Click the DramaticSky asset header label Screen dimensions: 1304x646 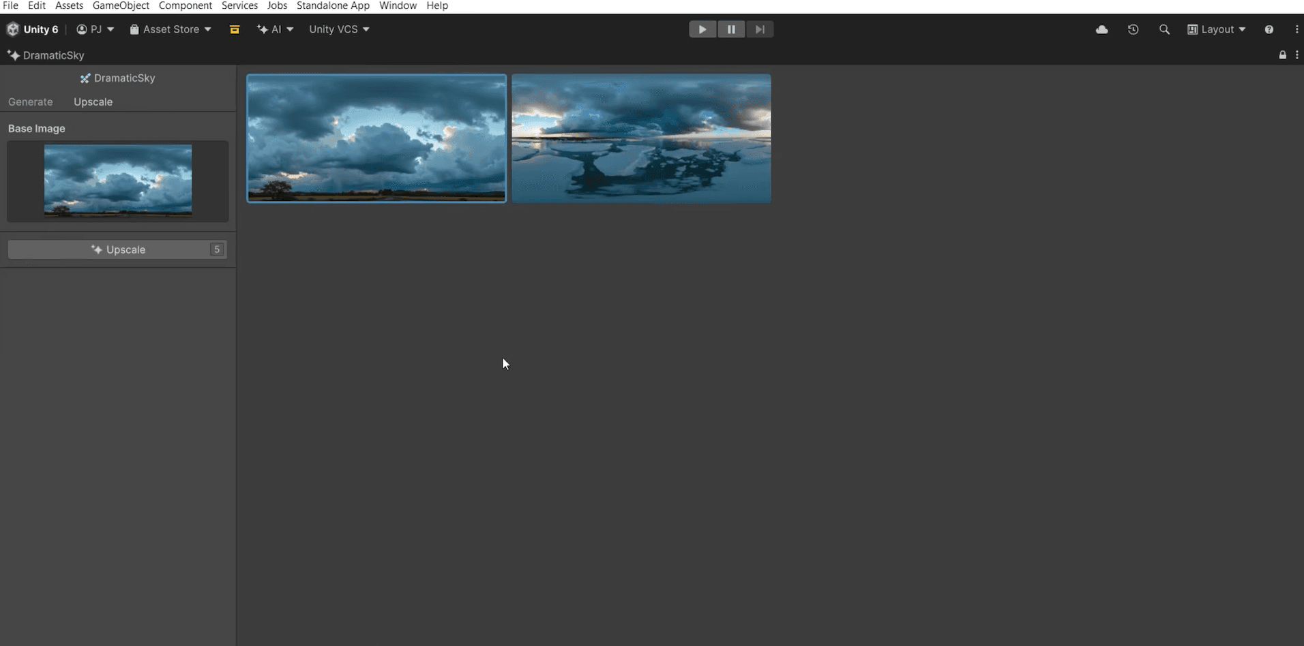[118, 78]
